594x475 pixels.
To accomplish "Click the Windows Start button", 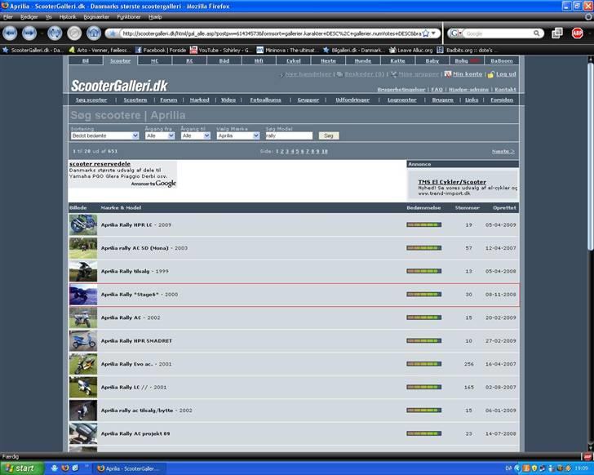I will tap(20, 468).
